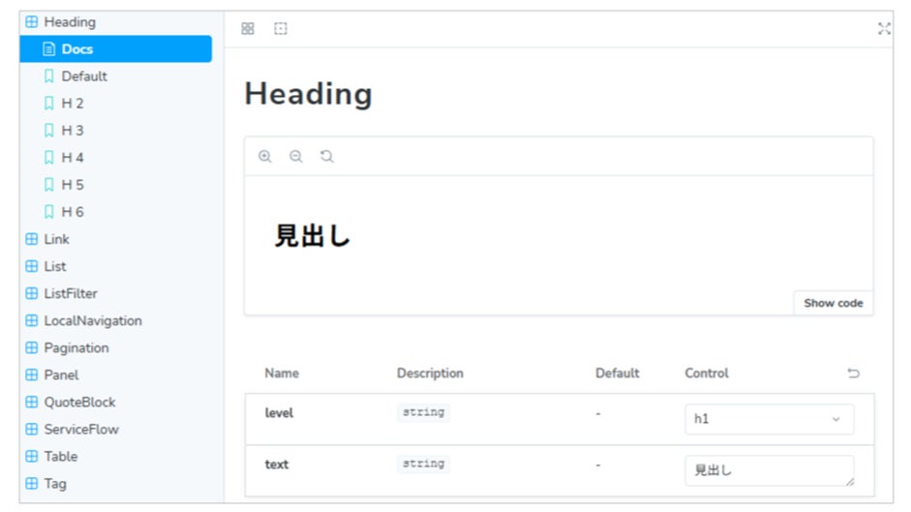
Task: Open the H 3 story
Action: click(x=73, y=131)
